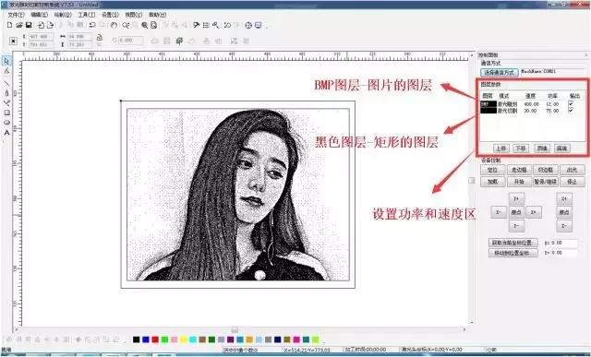The image size is (591, 357).
Task: Click the 获取当前坐标位置 button
Action: coord(513,243)
